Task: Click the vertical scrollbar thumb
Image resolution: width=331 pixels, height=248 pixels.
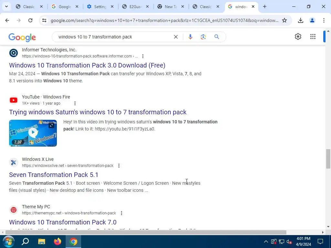Action: [x=328, y=159]
